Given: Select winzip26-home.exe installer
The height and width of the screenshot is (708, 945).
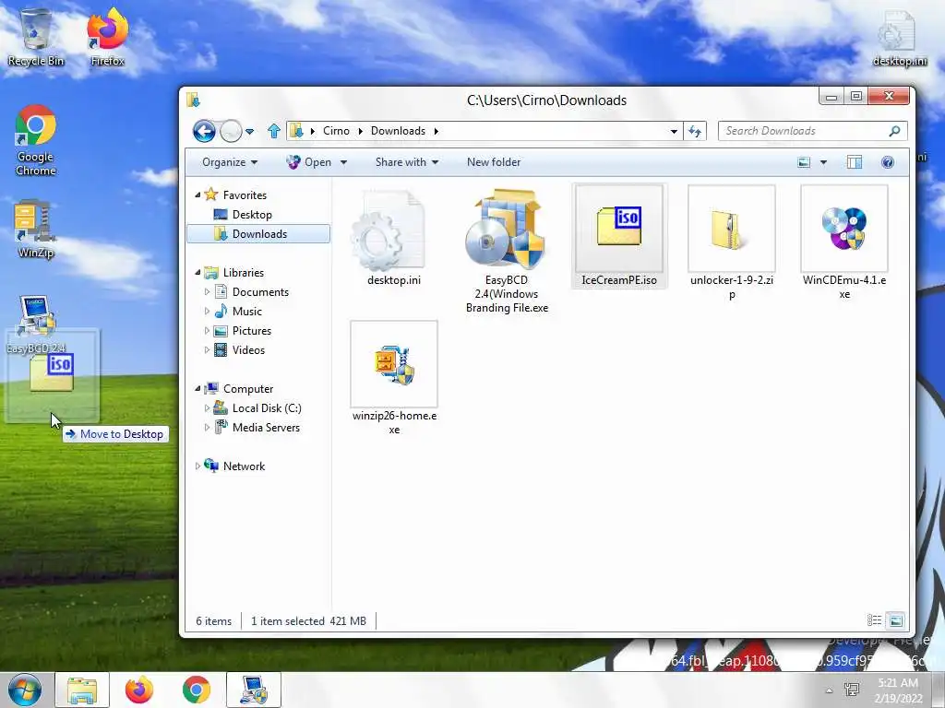Looking at the screenshot, I should [394, 378].
